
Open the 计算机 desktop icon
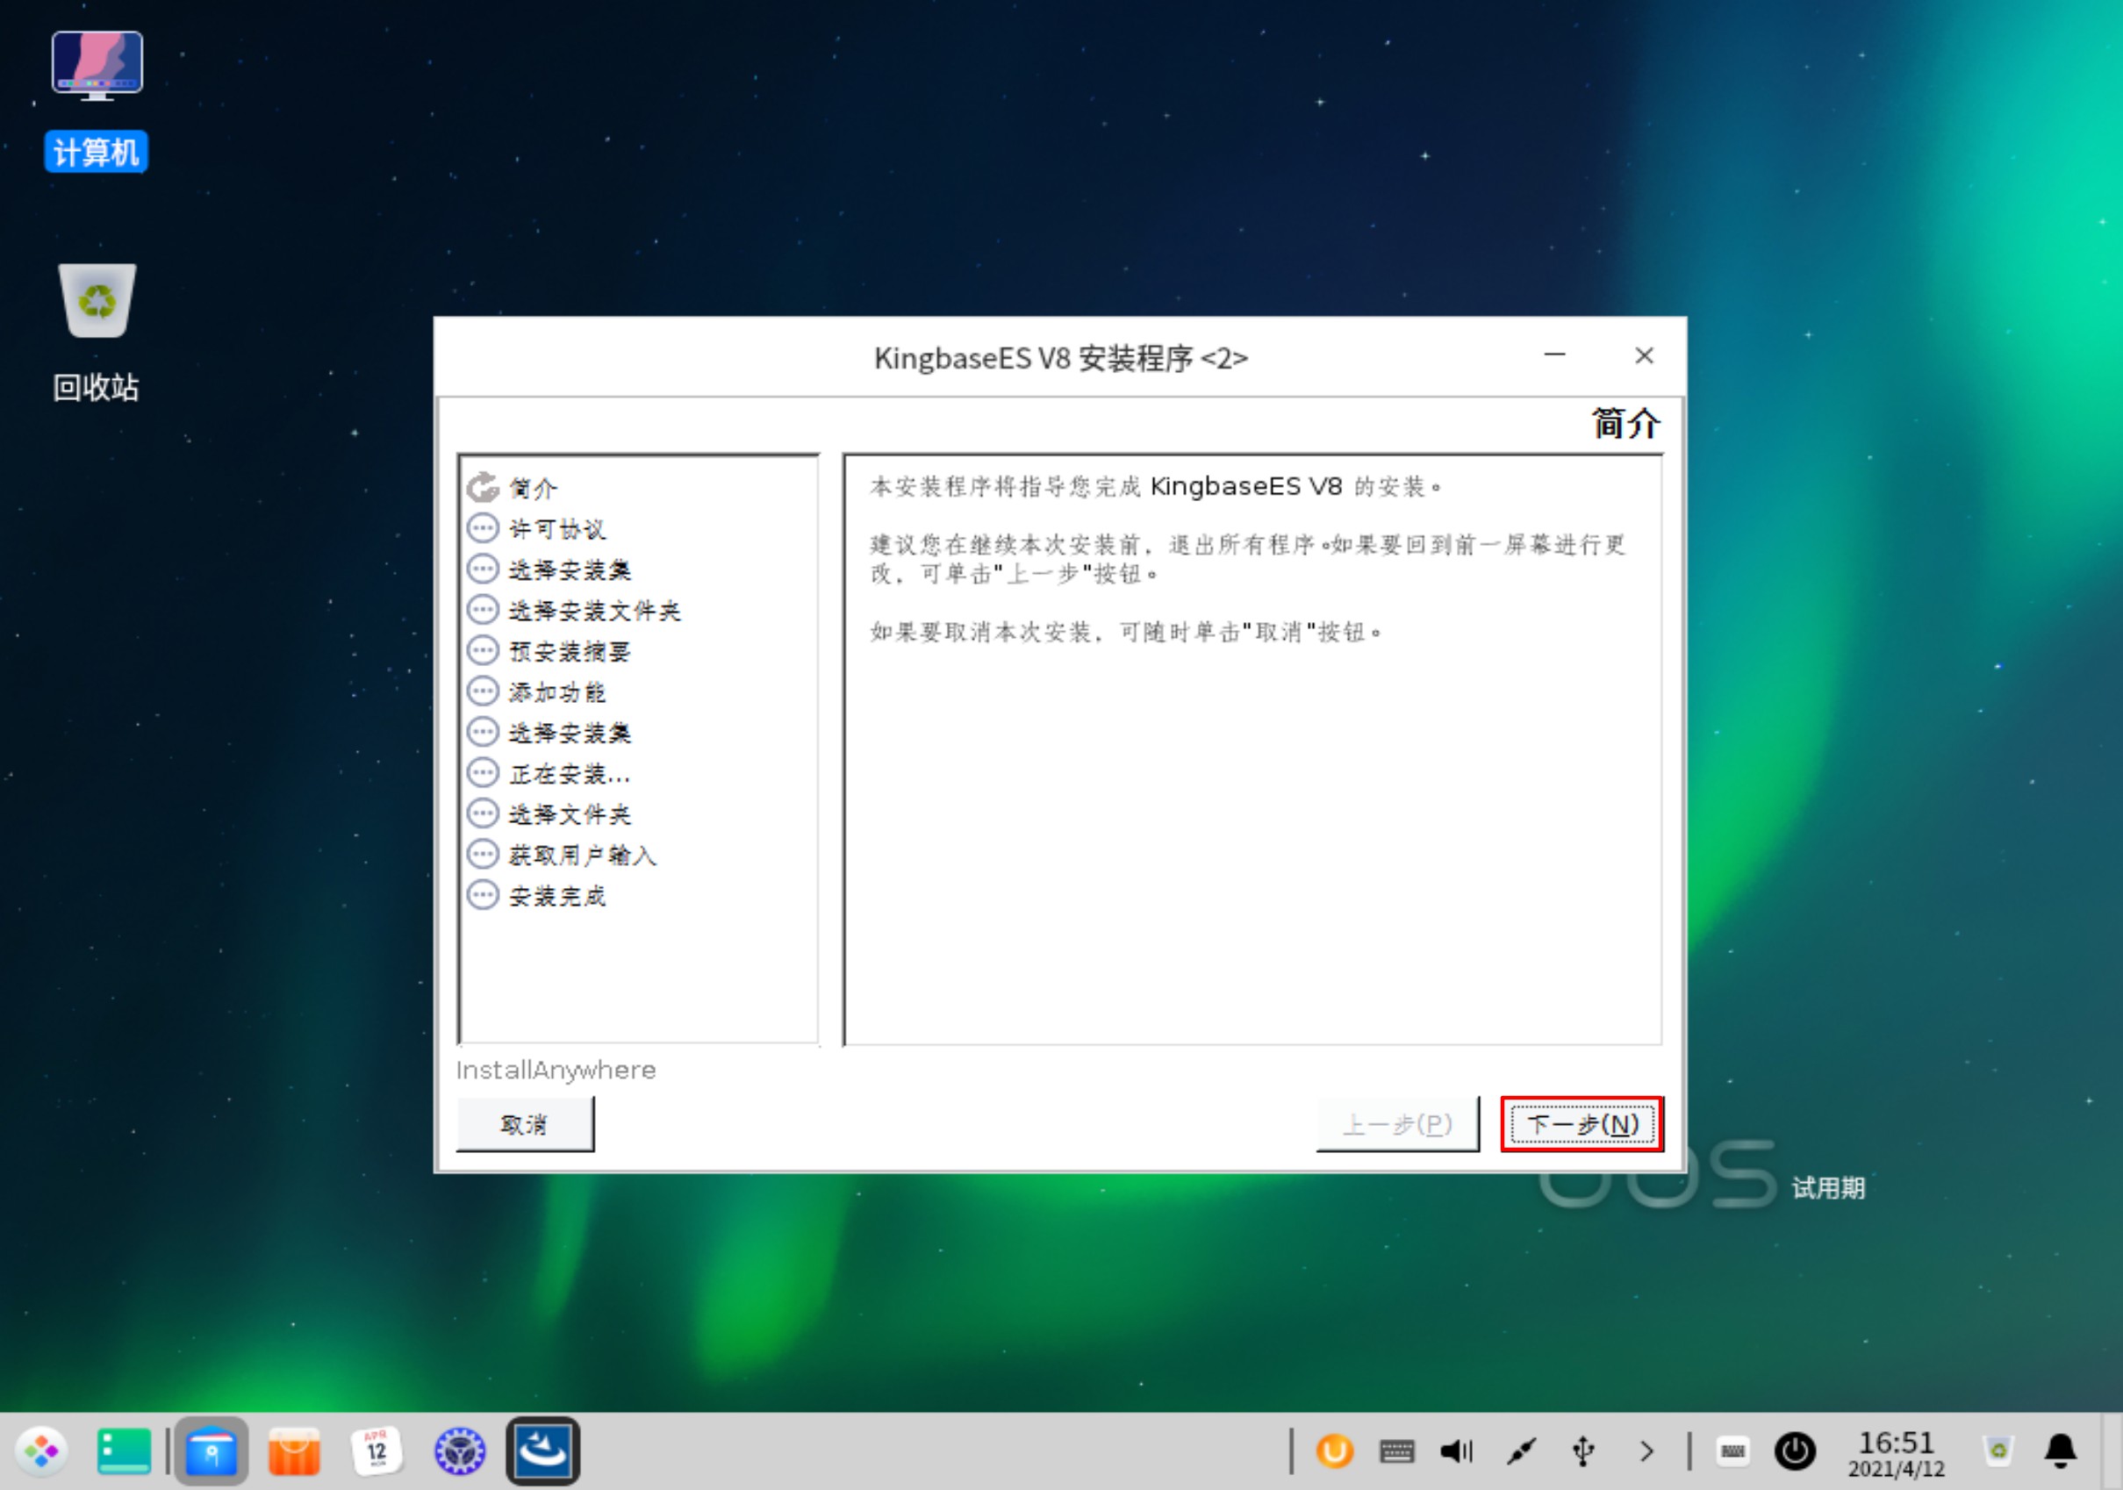(97, 67)
